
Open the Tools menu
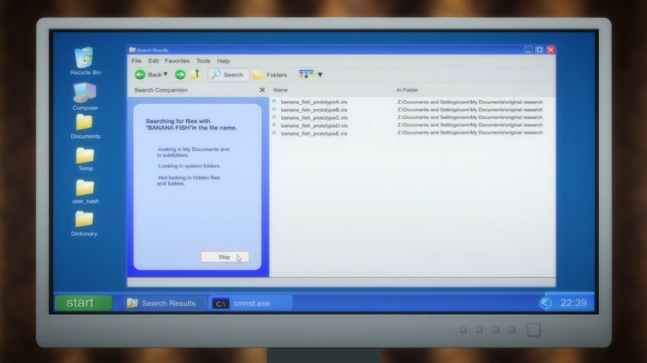[x=203, y=61]
